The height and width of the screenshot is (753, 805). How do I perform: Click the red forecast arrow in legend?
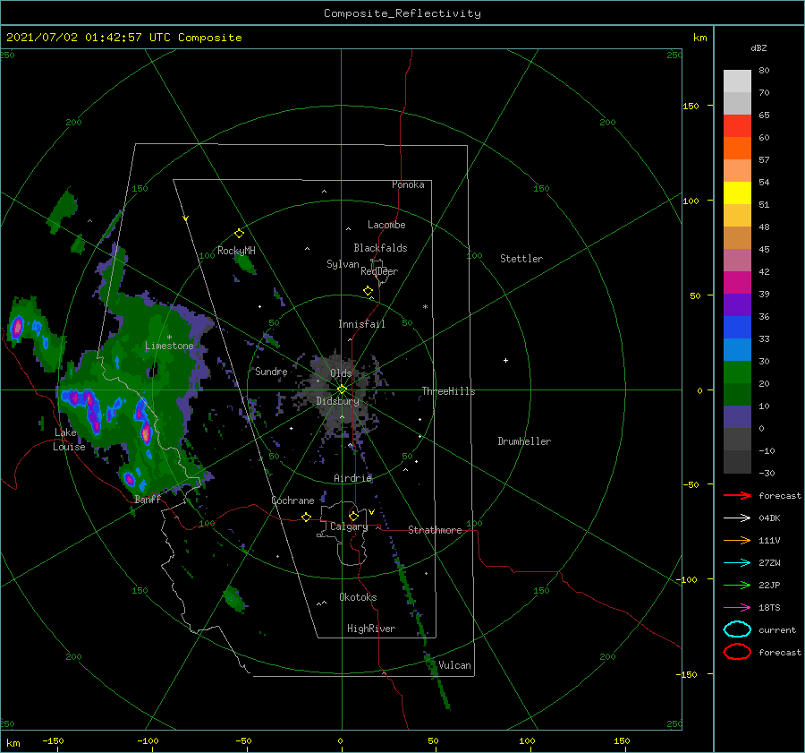tap(737, 495)
